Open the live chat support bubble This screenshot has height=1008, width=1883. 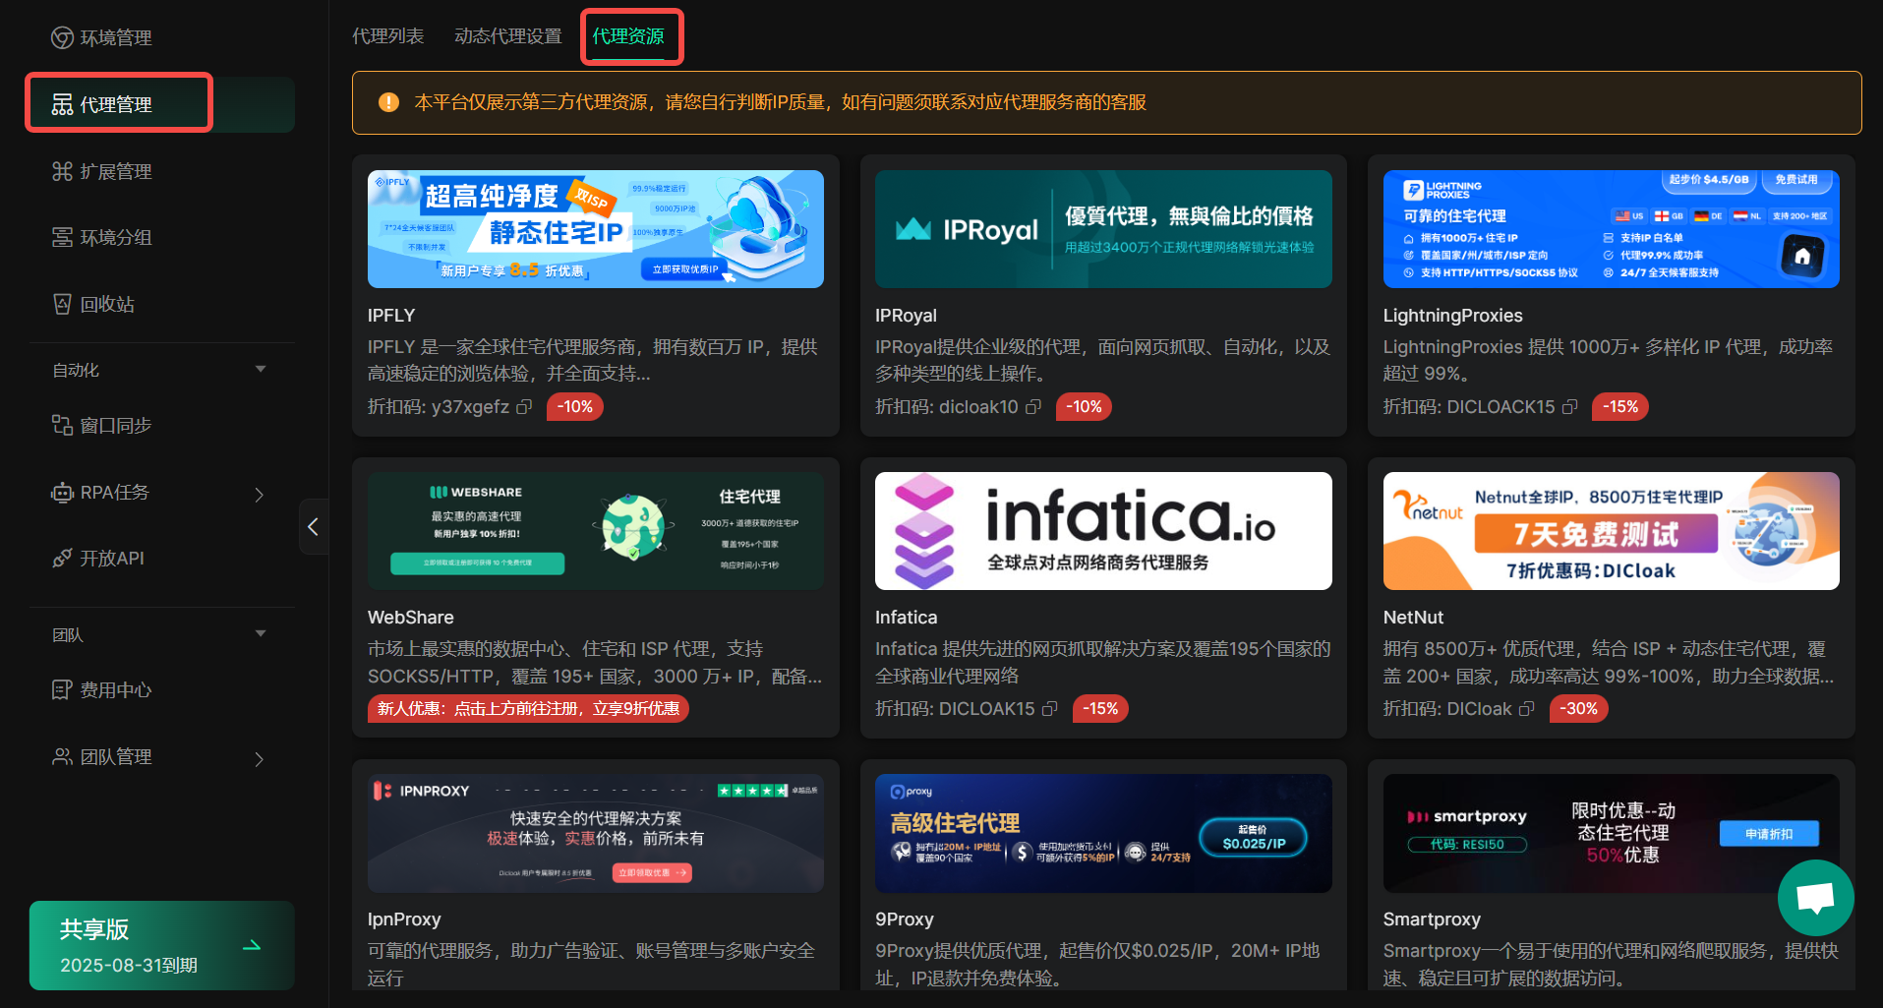(x=1815, y=898)
